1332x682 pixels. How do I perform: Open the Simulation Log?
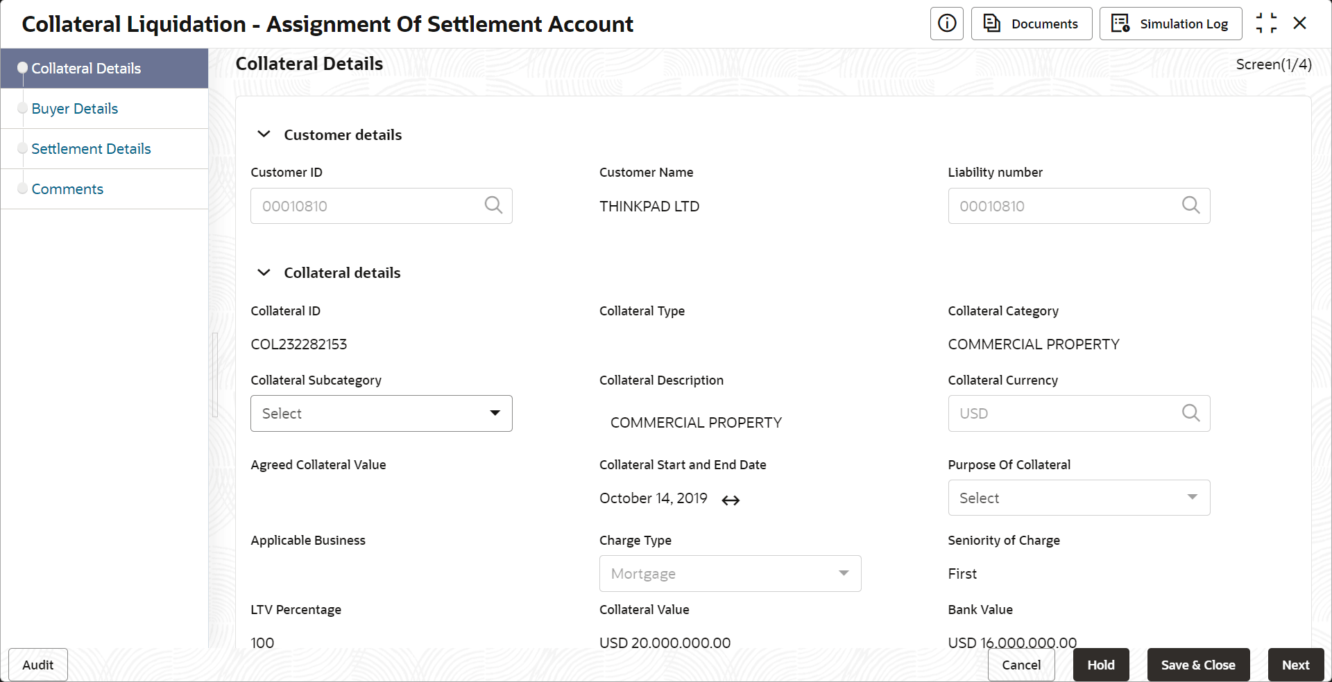pos(1170,24)
